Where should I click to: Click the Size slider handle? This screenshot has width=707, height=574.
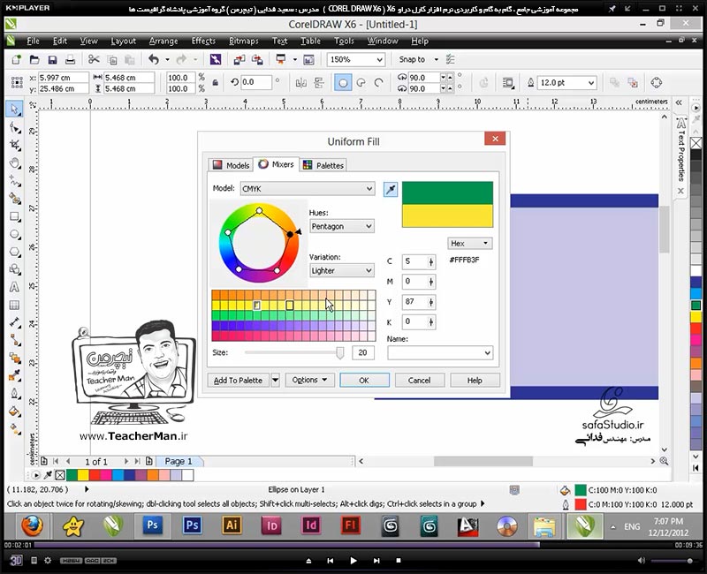pos(340,352)
